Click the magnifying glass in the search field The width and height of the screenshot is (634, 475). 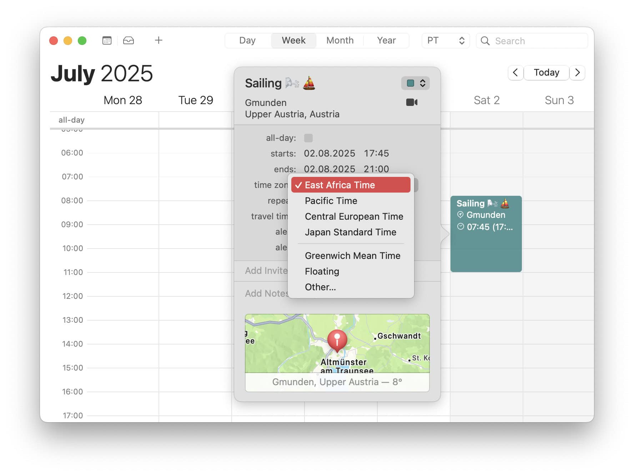pyautogui.click(x=485, y=41)
